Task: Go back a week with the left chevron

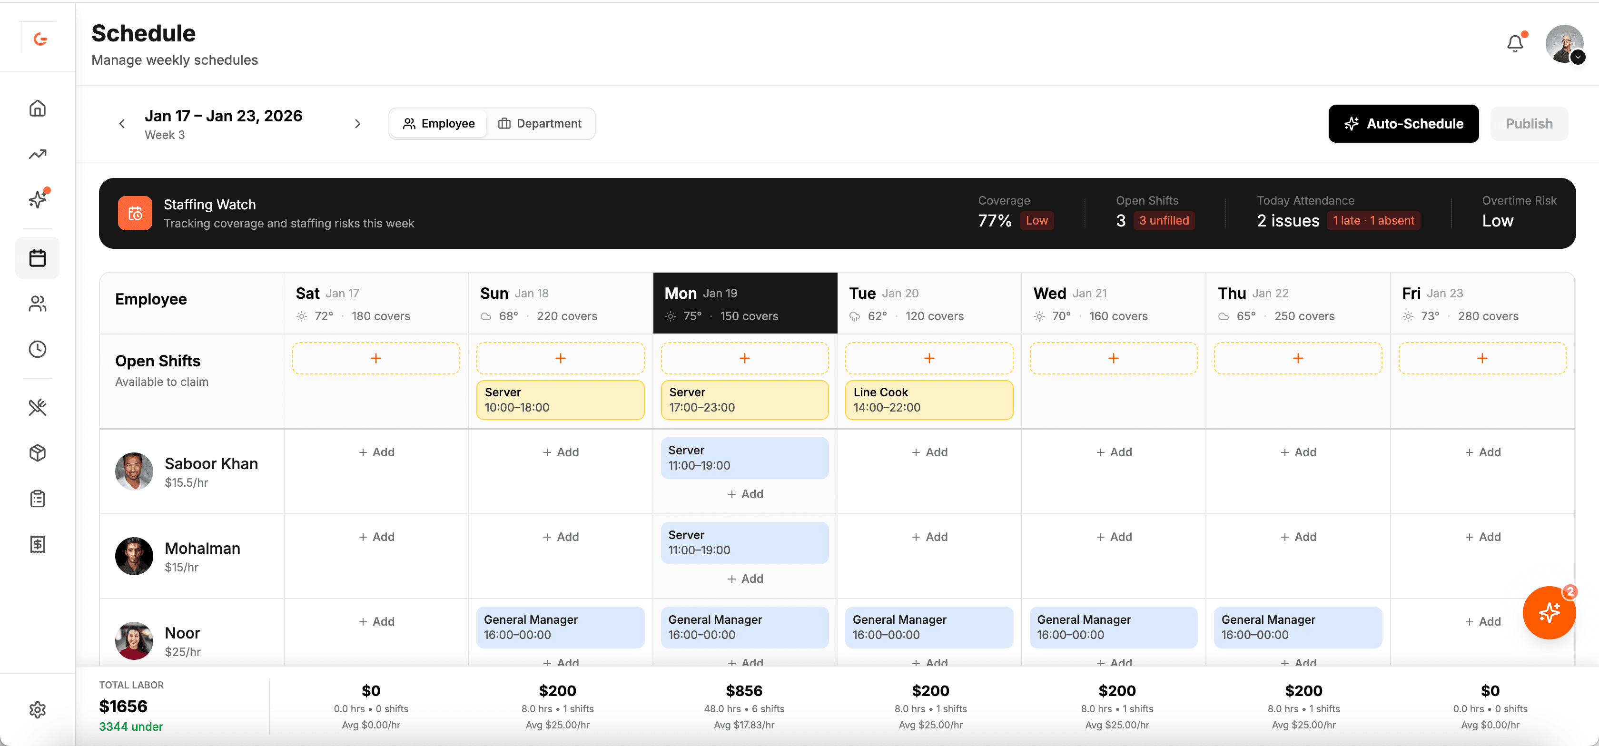Action: [122, 124]
